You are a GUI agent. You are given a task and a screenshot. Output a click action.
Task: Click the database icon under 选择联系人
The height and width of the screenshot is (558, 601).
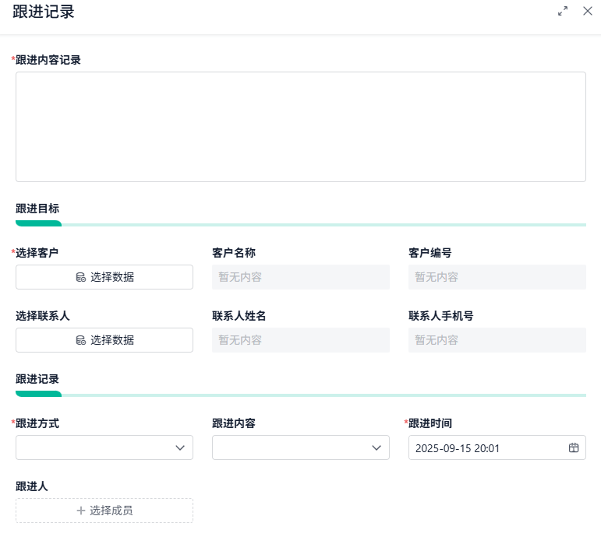click(x=80, y=340)
